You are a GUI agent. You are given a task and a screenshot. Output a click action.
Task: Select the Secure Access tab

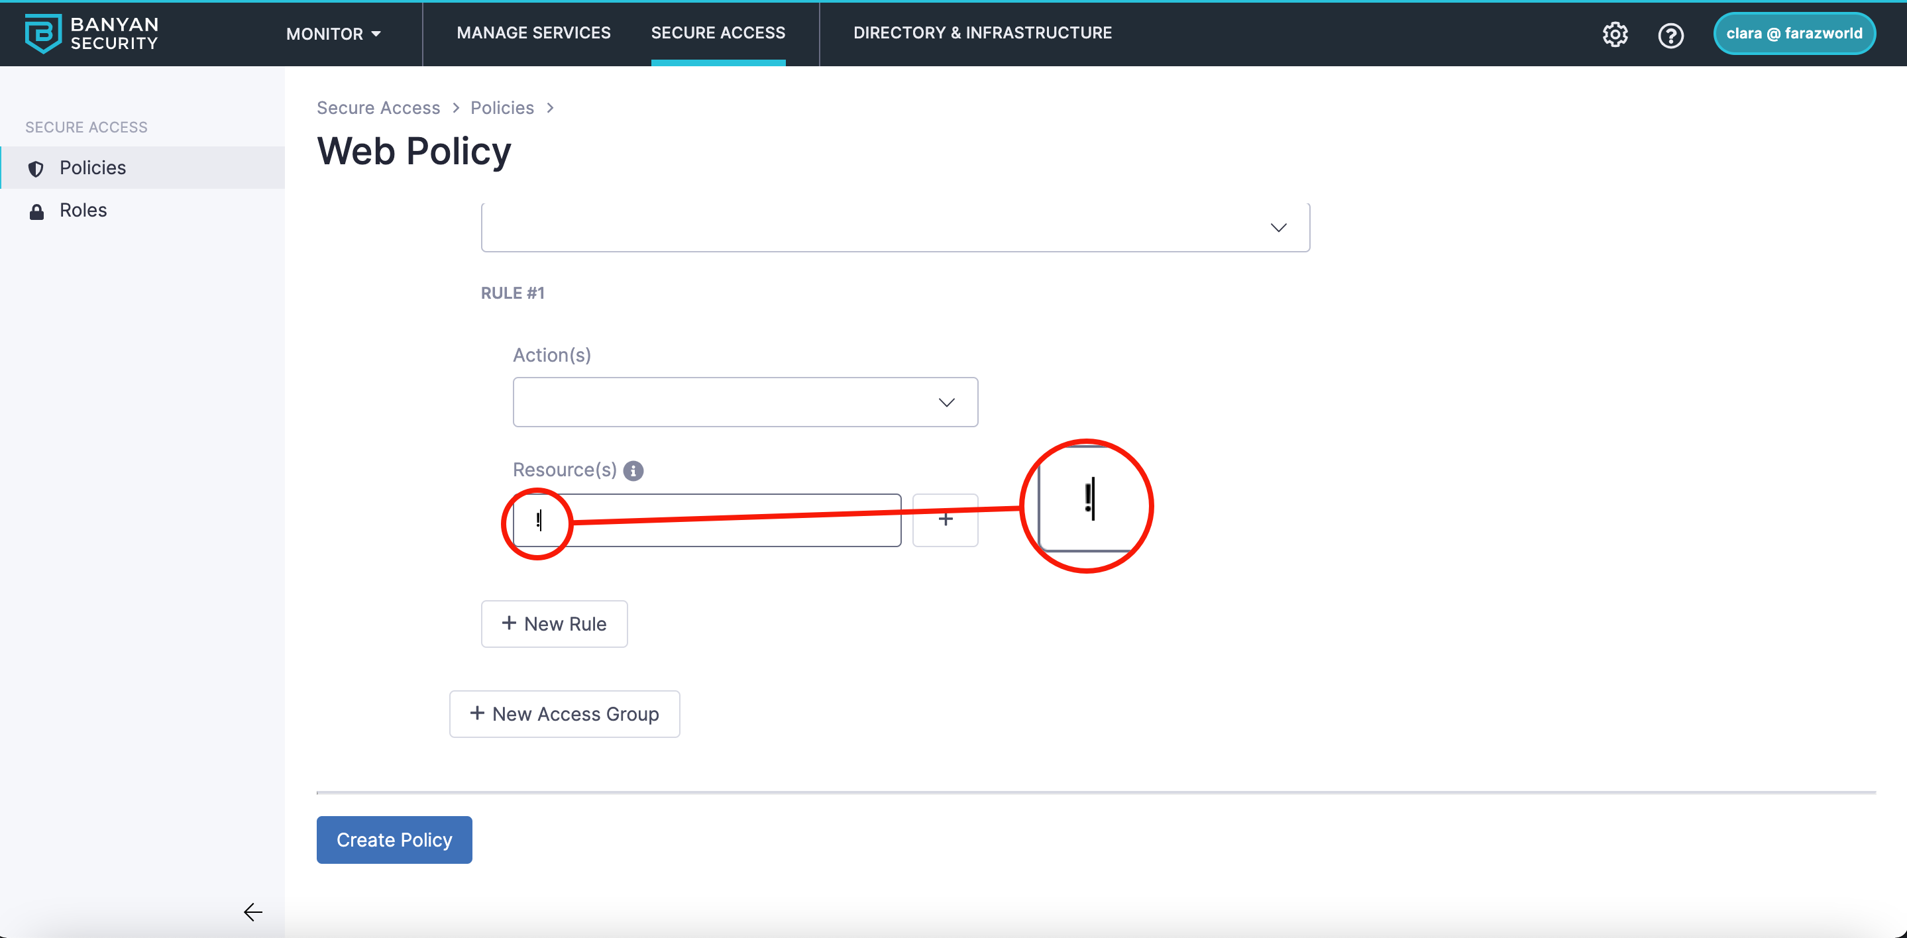click(718, 33)
